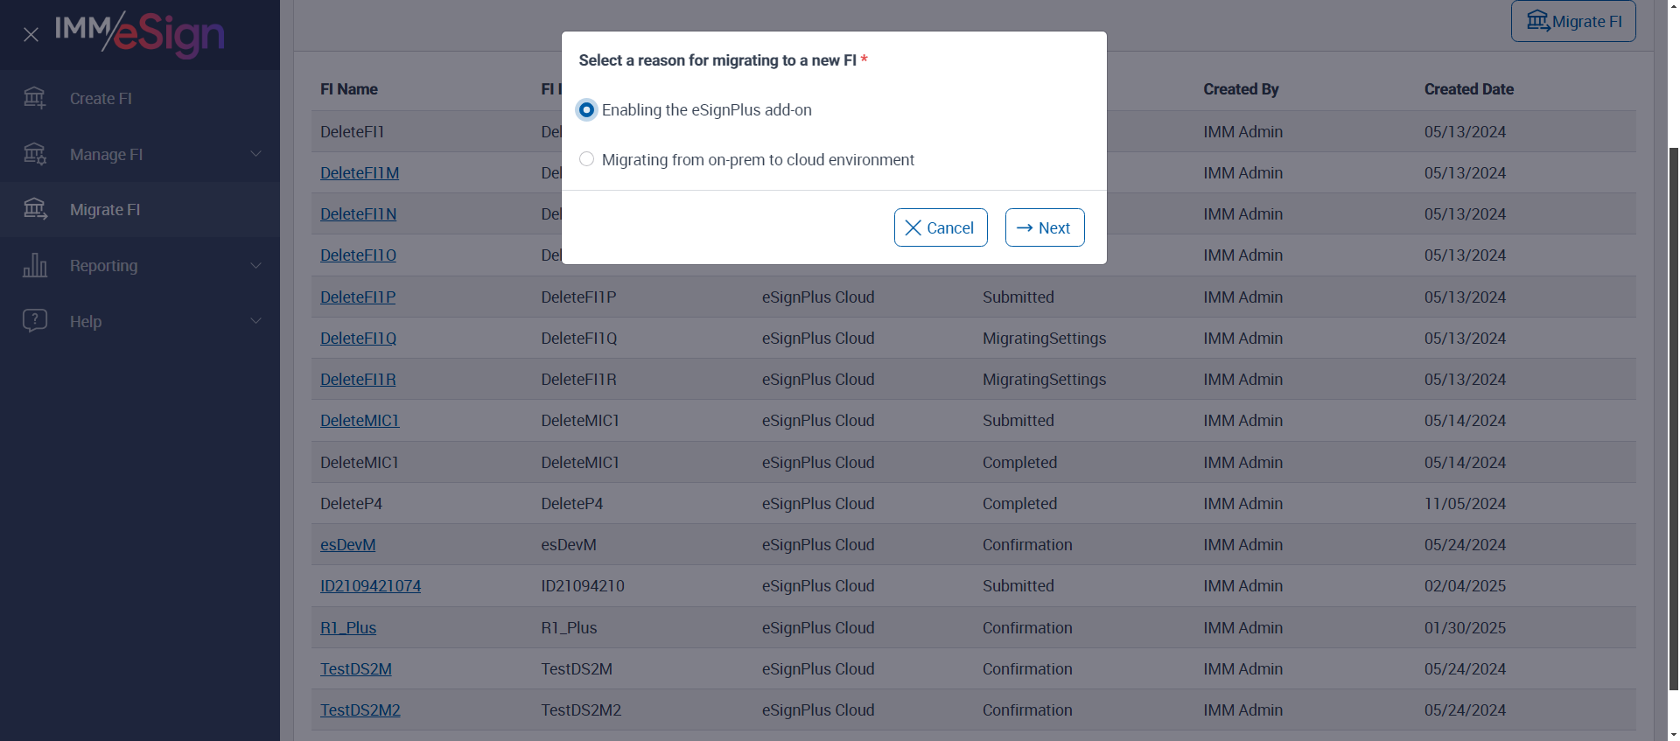Click the Reporting bar chart icon
This screenshot has width=1680, height=741.
[35, 265]
